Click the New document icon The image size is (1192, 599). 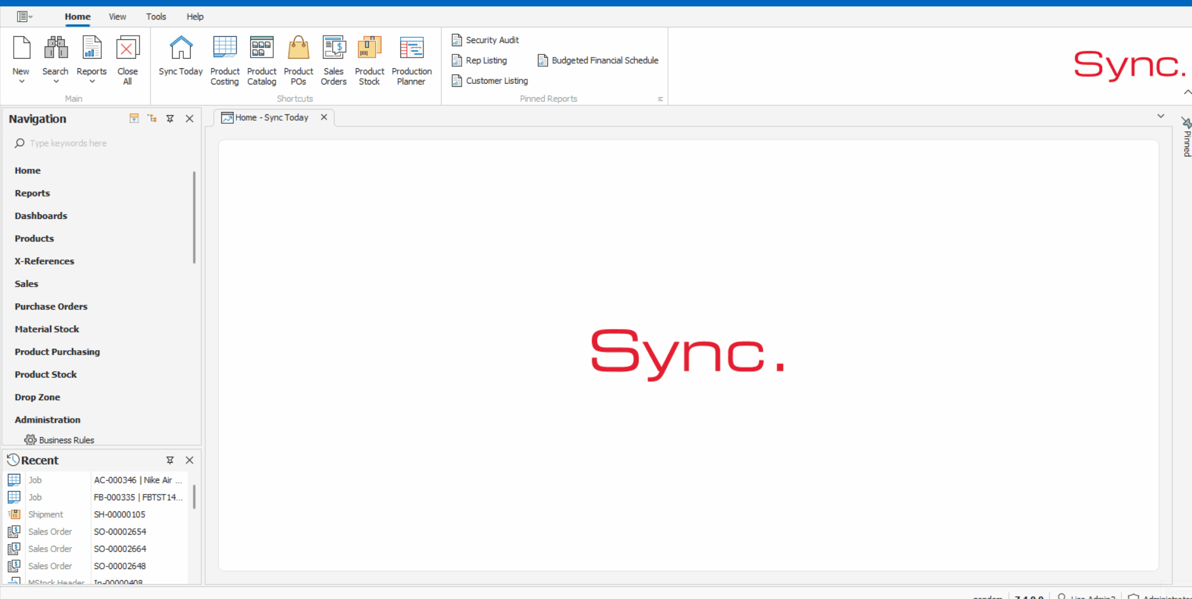21,48
